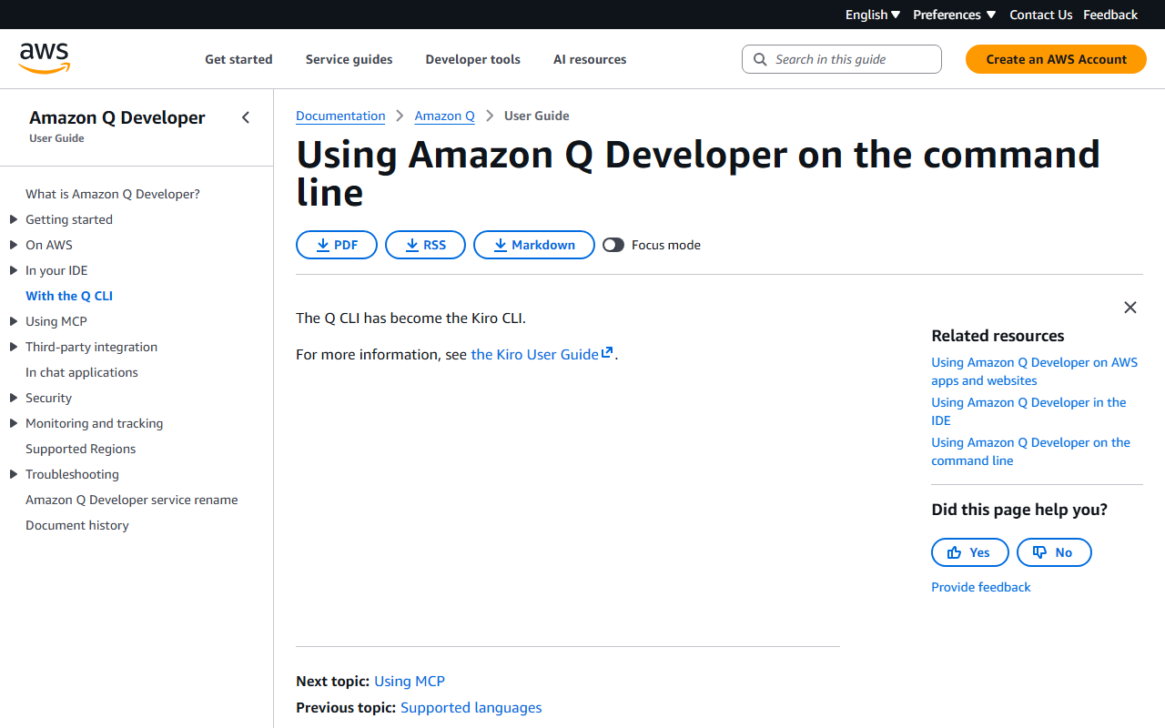The width and height of the screenshot is (1165, 728).
Task: Select Supported Regions in sidebar
Action: (81, 449)
